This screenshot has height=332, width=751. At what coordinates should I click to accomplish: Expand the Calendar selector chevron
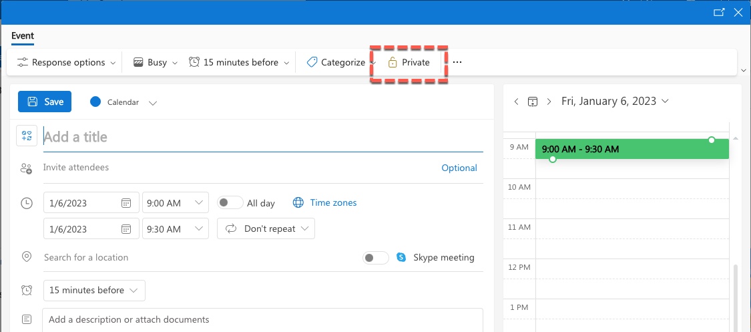pos(153,102)
